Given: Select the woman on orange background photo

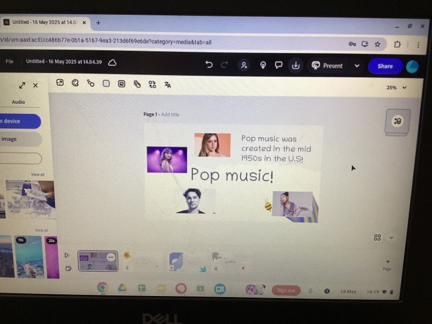Looking at the screenshot, I should pos(212,145).
